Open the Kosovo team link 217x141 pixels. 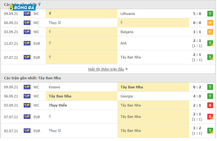pyautogui.click(x=54, y=87)
